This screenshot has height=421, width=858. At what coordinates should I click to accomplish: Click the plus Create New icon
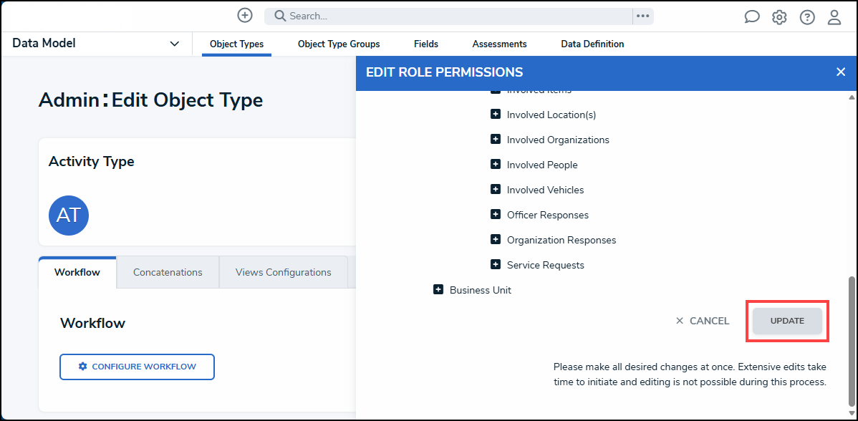pos(245,16)
